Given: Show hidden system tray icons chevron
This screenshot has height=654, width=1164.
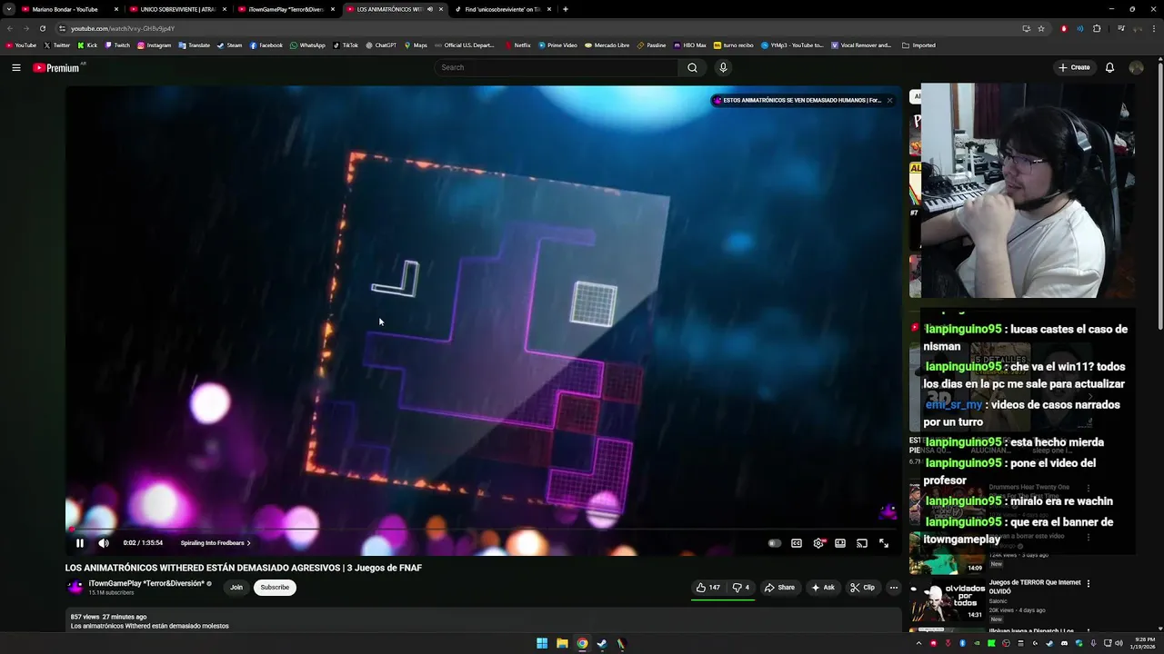Looking at the screenshot, I should tap(918, 643).
